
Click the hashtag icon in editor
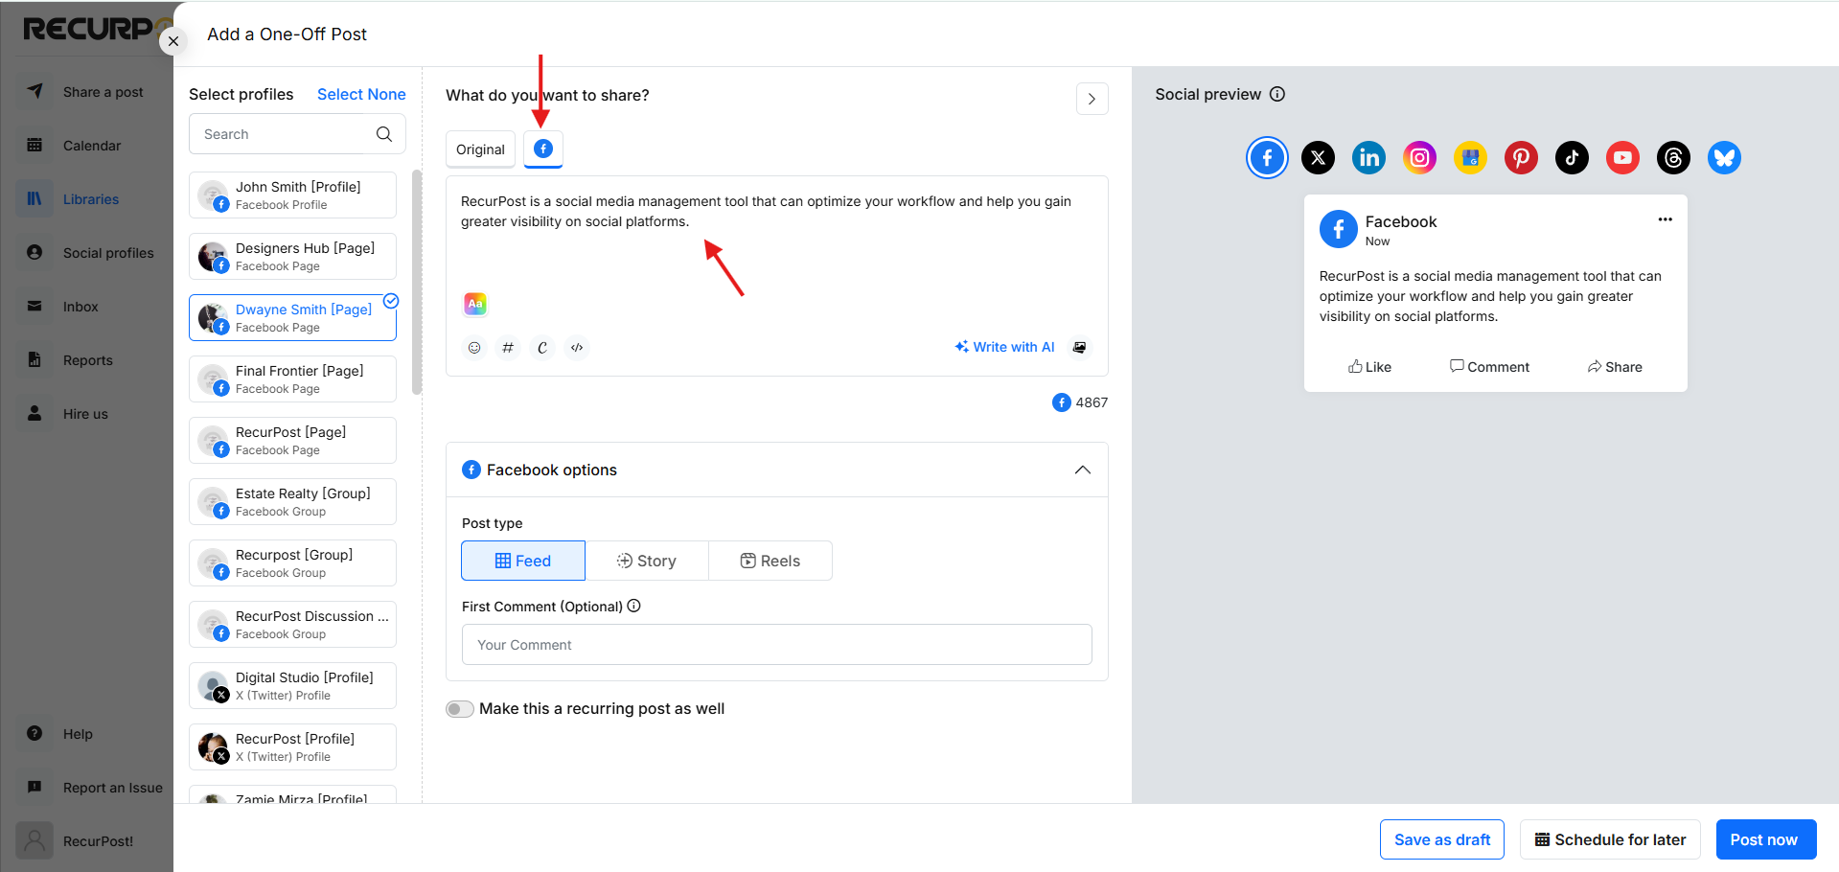(508, 348)
